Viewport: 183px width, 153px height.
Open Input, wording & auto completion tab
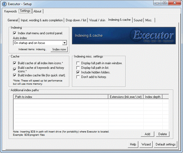point(42,20)
